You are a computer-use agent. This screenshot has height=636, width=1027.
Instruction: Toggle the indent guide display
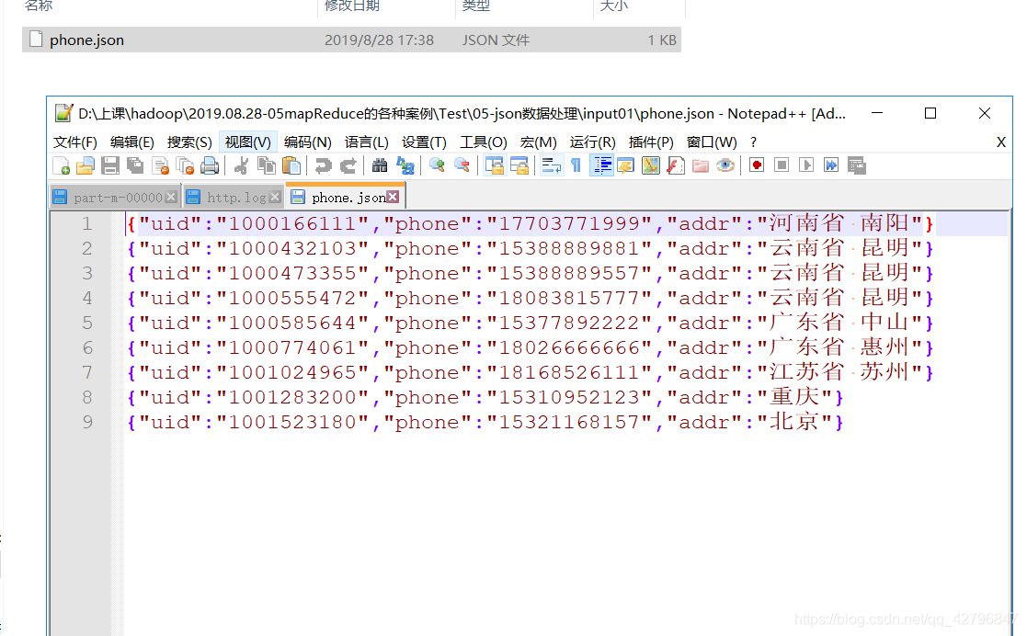tap(601, 165)
